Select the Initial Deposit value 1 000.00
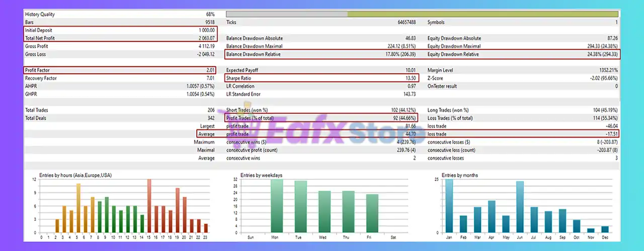This screenshot has height=251, width=644. coord(204,30)
